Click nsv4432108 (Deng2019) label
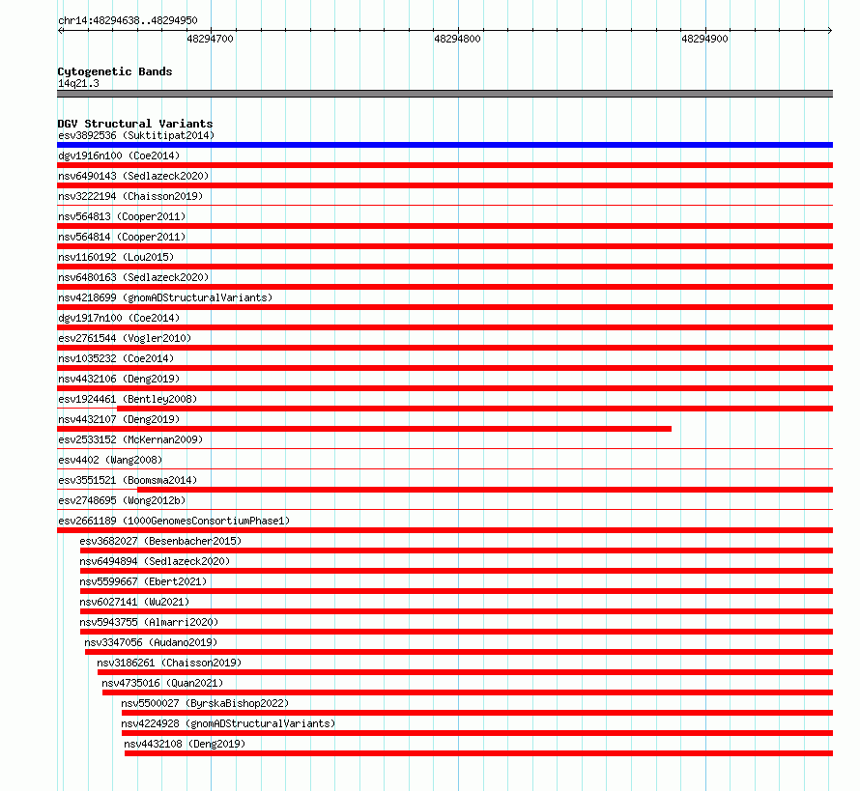860x791 pixels. tap(185, 744)
